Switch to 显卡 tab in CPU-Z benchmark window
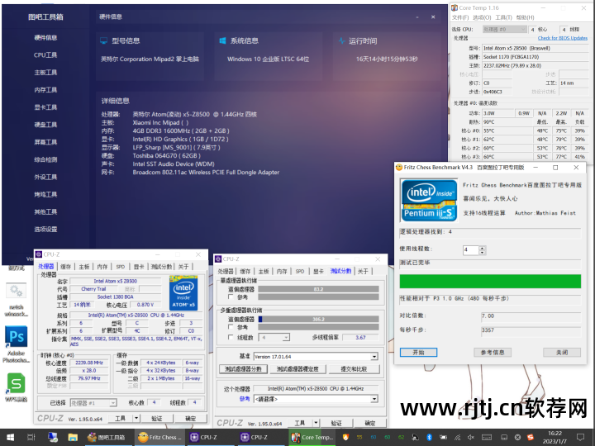 pos(318,271)
